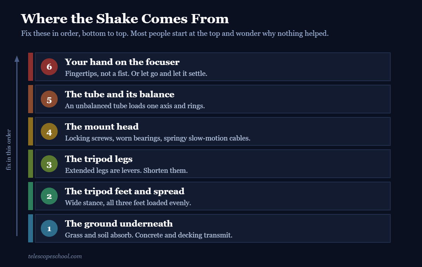Click the 'Where the Shake Comes From' title
422x267 pixels.
click(x=125, y=19)
